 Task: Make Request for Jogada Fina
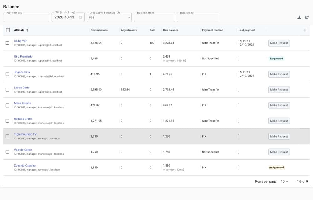(x=279, y=74)
